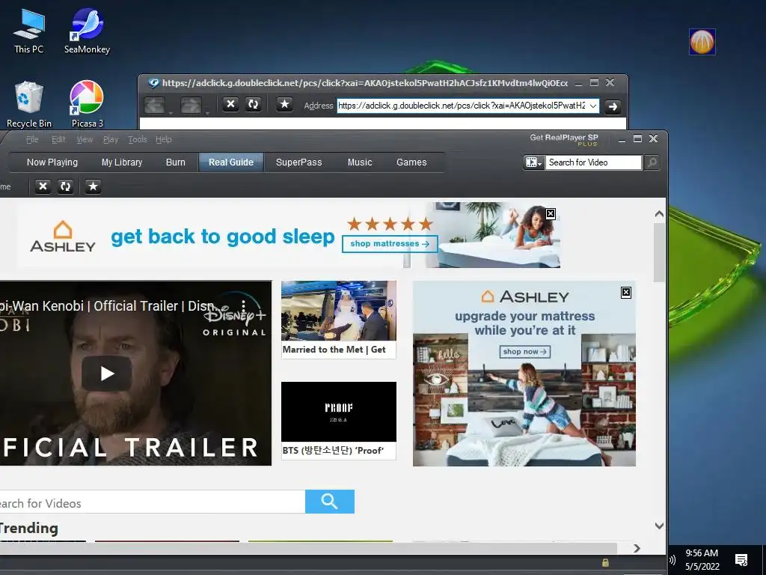This screenshot has height=575, width=766.
Task: Switch to the My Library tab
Action: tap(122, 162)
